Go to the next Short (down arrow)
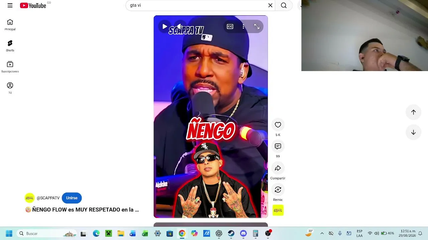 (x=414, y=132)
